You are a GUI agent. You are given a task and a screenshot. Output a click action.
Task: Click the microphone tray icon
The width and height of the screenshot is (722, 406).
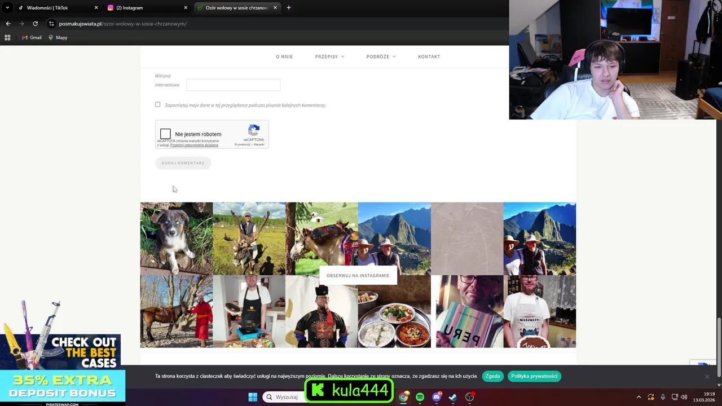tap(663, 397)
